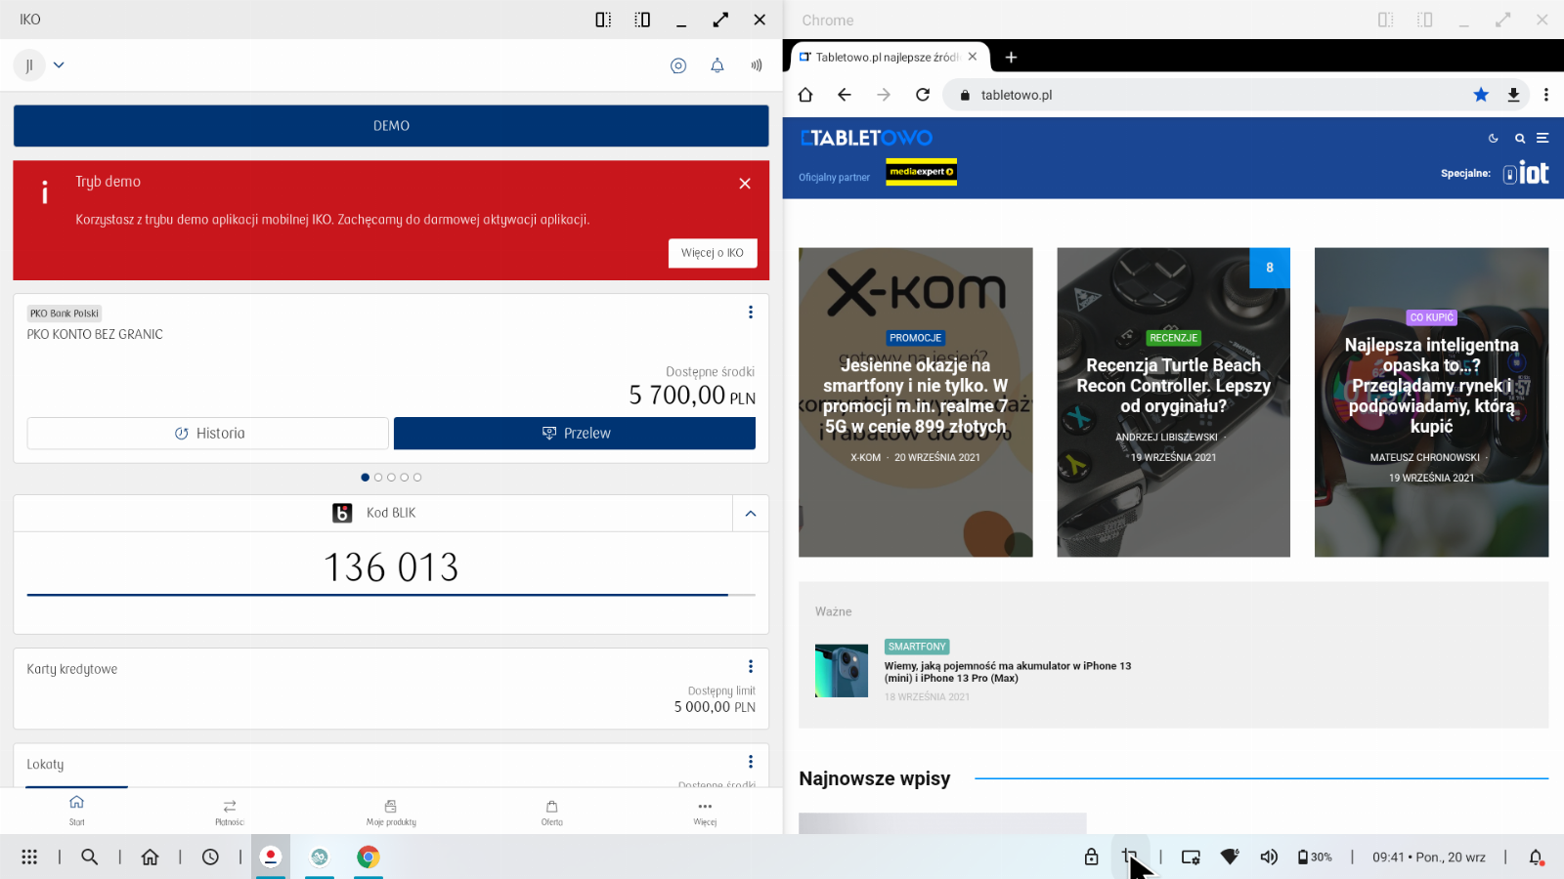This screenshot has height=879, width=1564.
Task: Open options menu for Lokaty
Action: tap(751, 762)
